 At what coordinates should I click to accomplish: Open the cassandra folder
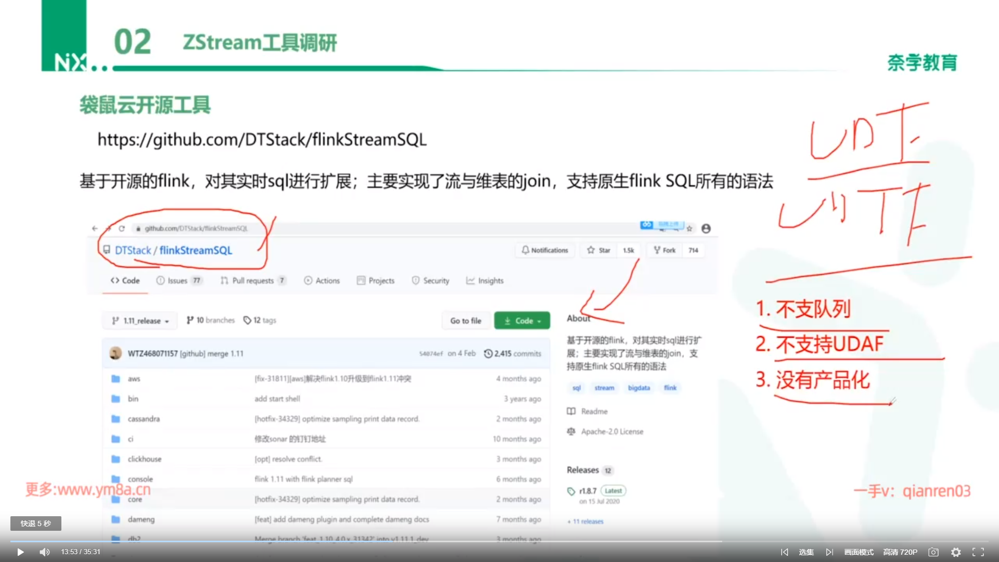tap(144, 419)
